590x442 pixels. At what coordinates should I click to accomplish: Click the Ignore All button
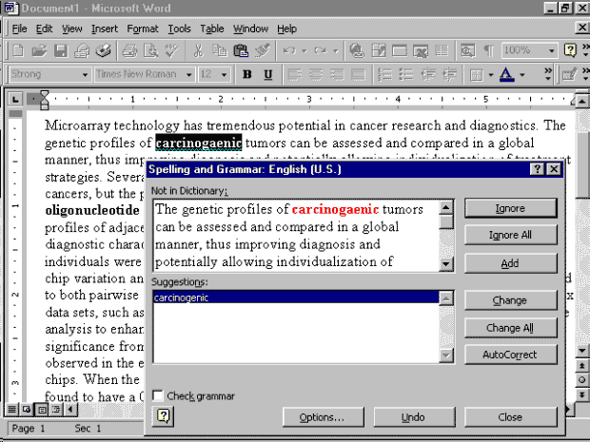[x=510, y=235]
